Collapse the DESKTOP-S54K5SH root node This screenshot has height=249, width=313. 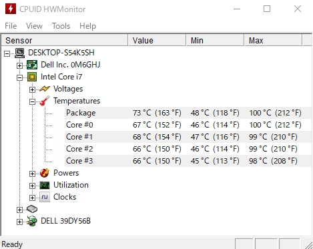point(7,53)
